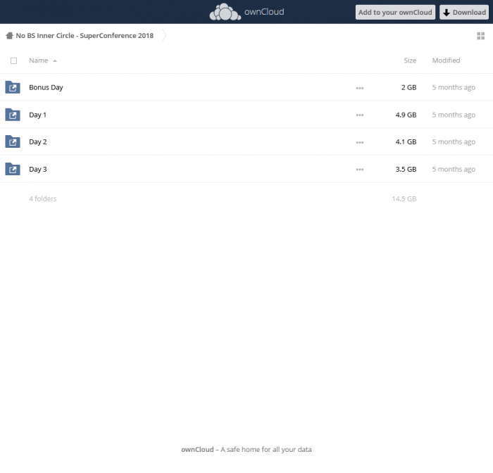Screen dimensions: 493x473
Task: Open the Day 3 folder
Action: (38, 169)
